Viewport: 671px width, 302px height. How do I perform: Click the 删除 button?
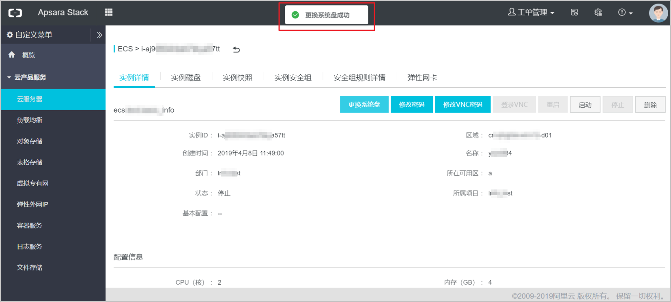650,104
